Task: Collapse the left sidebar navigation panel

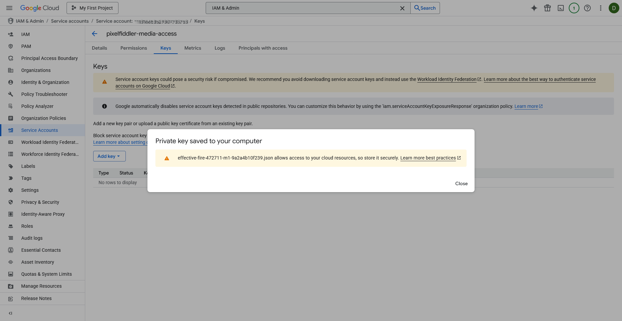Action: (x=10, y=313)
